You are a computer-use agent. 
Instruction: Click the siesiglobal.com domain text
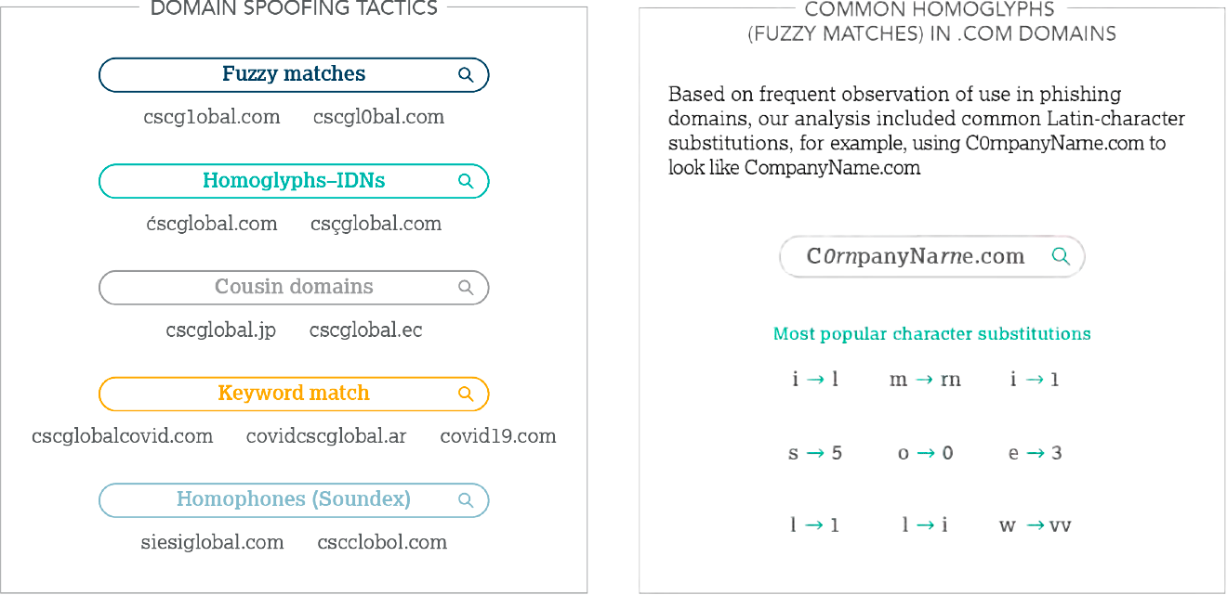coord(213,542)
